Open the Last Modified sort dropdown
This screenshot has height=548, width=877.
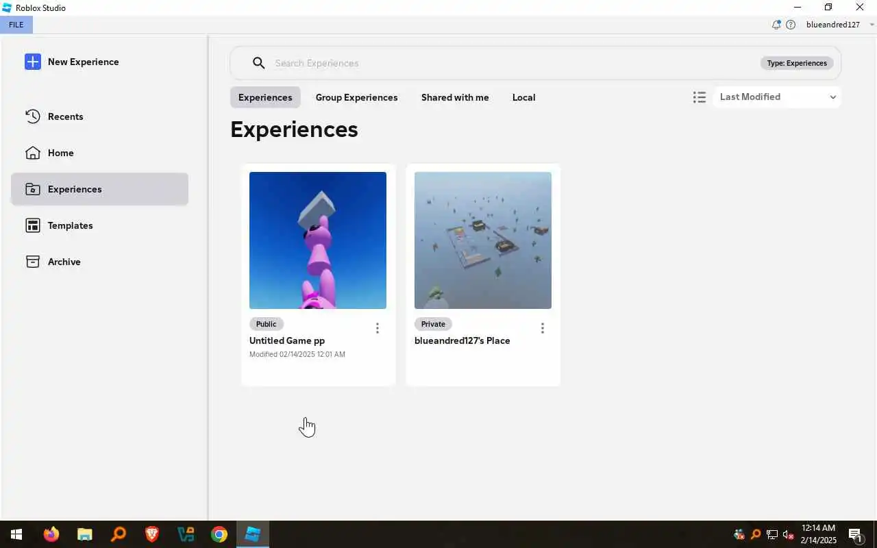click(x=777, y=97)
